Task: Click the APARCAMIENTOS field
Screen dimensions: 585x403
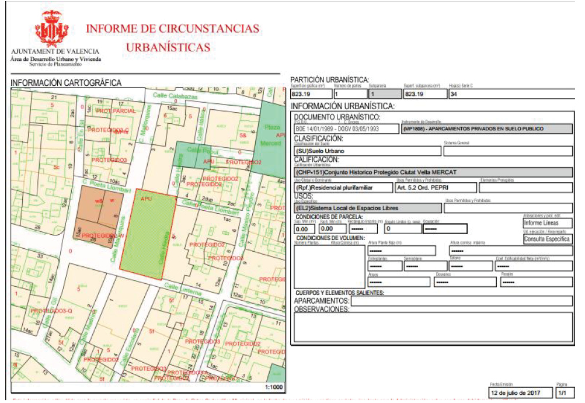Action: [x=462, y=301]
